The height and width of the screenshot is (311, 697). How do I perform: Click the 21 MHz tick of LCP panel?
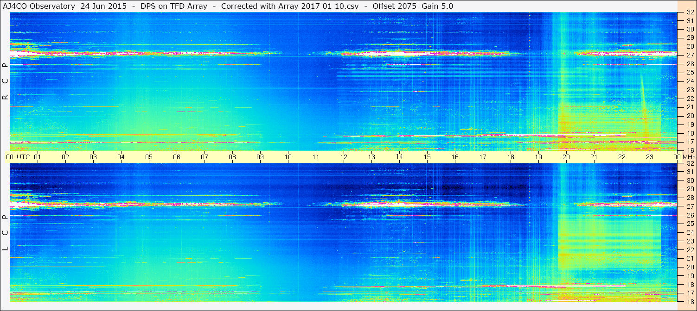[x=690, y=258]
